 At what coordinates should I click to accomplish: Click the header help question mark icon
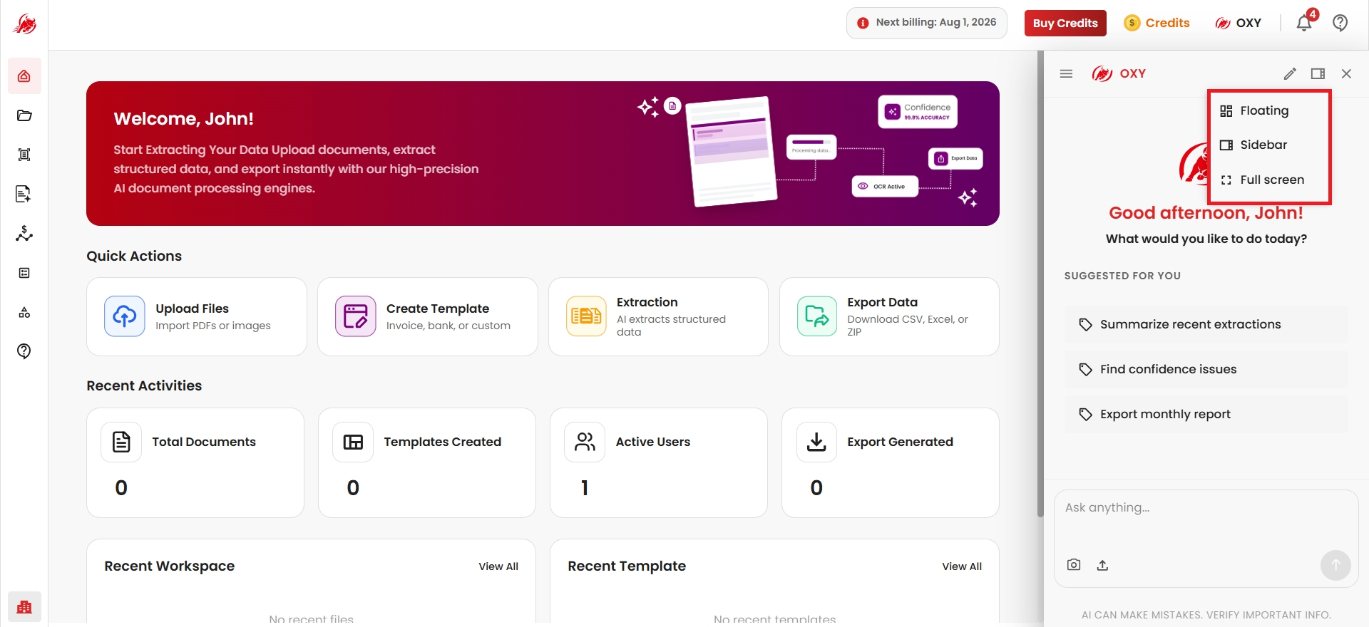[1340, 23]
